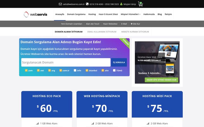The image size is (204, 127).
Task: Uncheck the .com.tr extension checkbox
Action: pyautogui.click(x=61, y=70)
